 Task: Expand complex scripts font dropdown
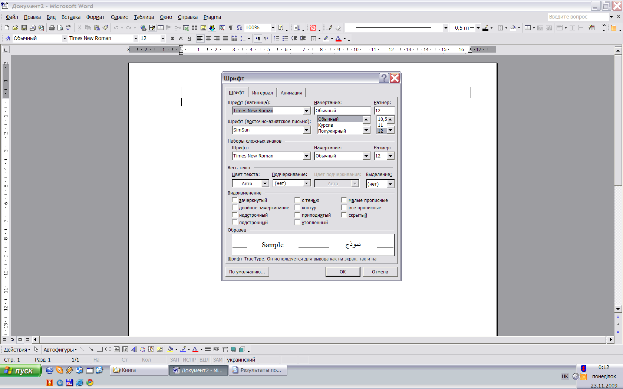point(307,156)
